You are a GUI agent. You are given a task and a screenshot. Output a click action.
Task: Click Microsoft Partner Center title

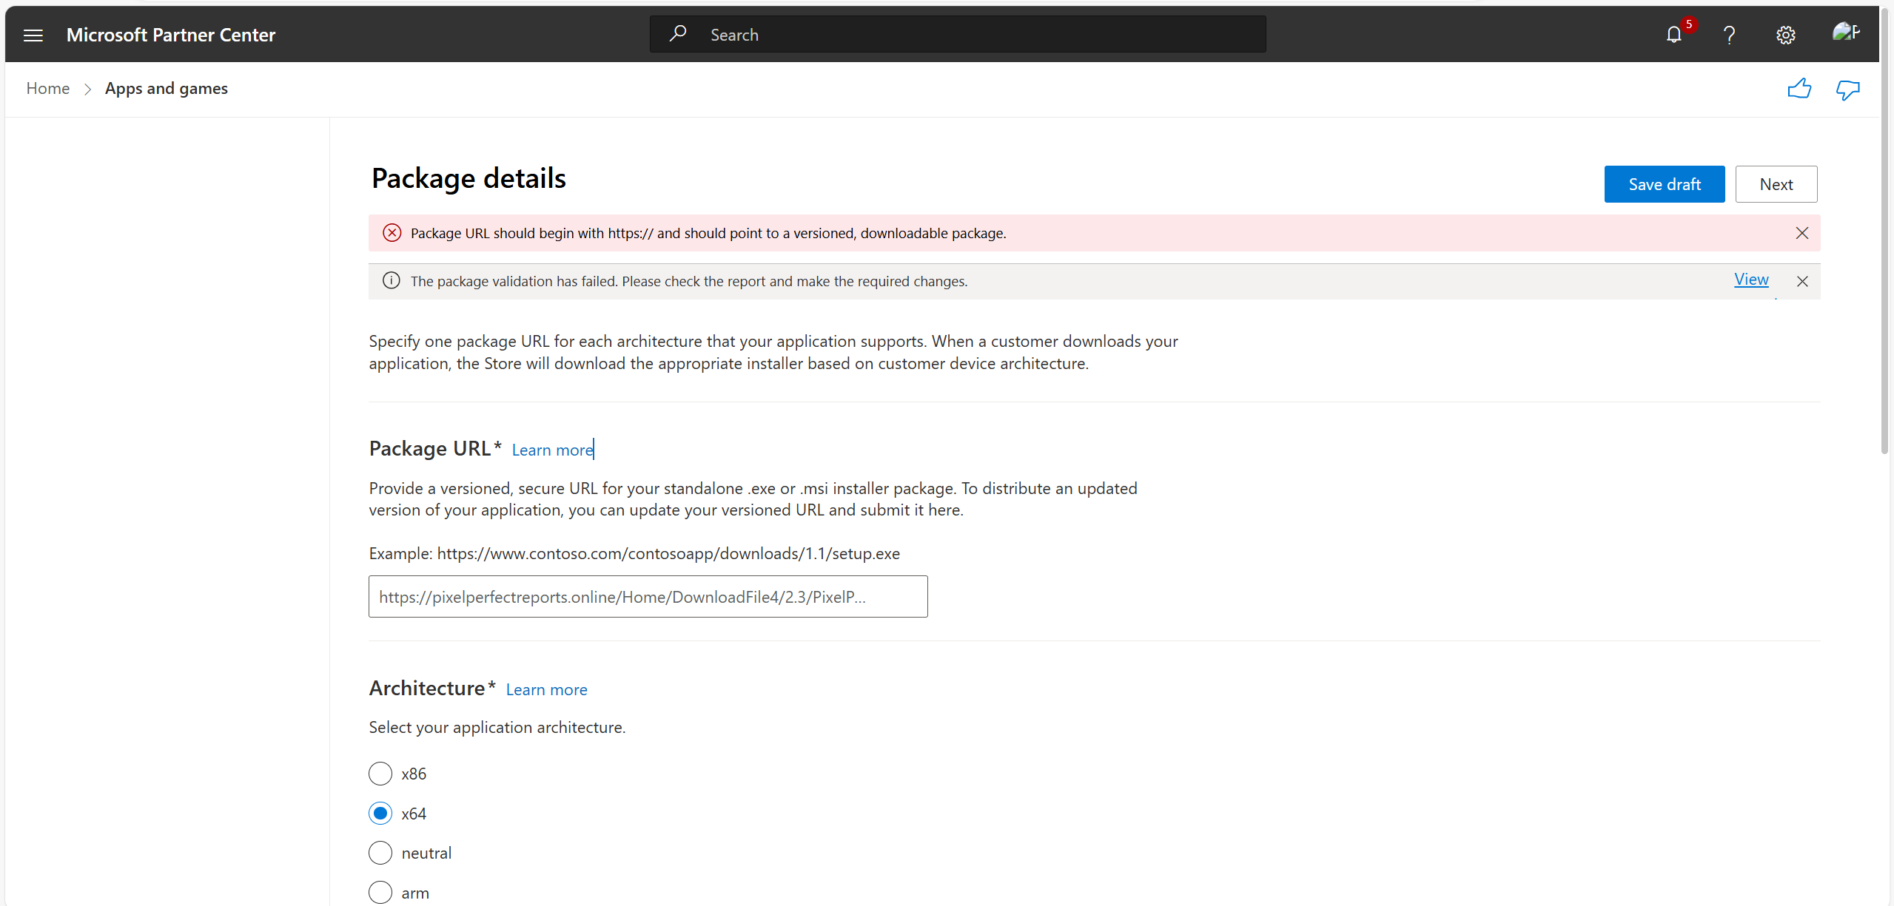click(171, 35)
